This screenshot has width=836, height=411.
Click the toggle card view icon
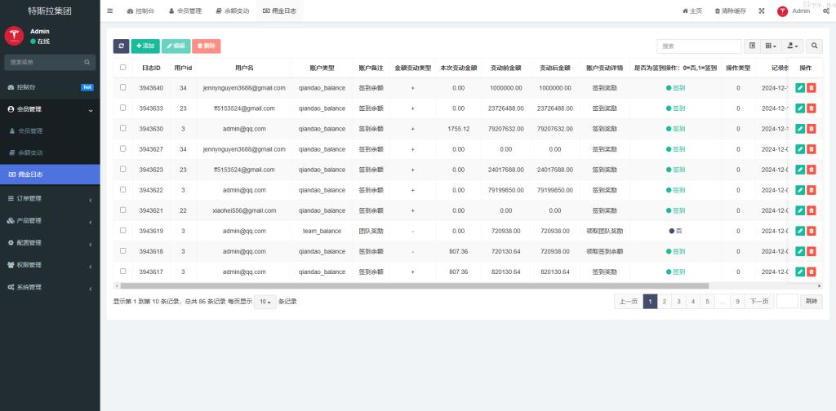[x=753, y=46]
